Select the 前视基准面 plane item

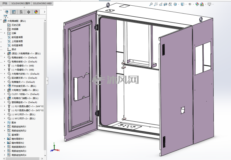[x=17, y=37]
